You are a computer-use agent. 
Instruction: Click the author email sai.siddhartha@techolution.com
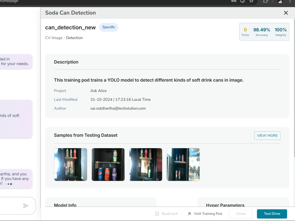pos(118,108)
